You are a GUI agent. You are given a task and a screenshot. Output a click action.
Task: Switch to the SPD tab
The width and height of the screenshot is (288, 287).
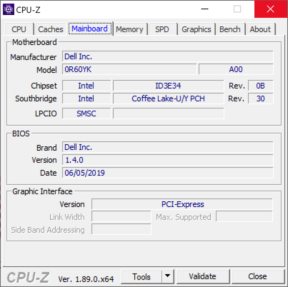pyautogui.click(x=162, y=29)
